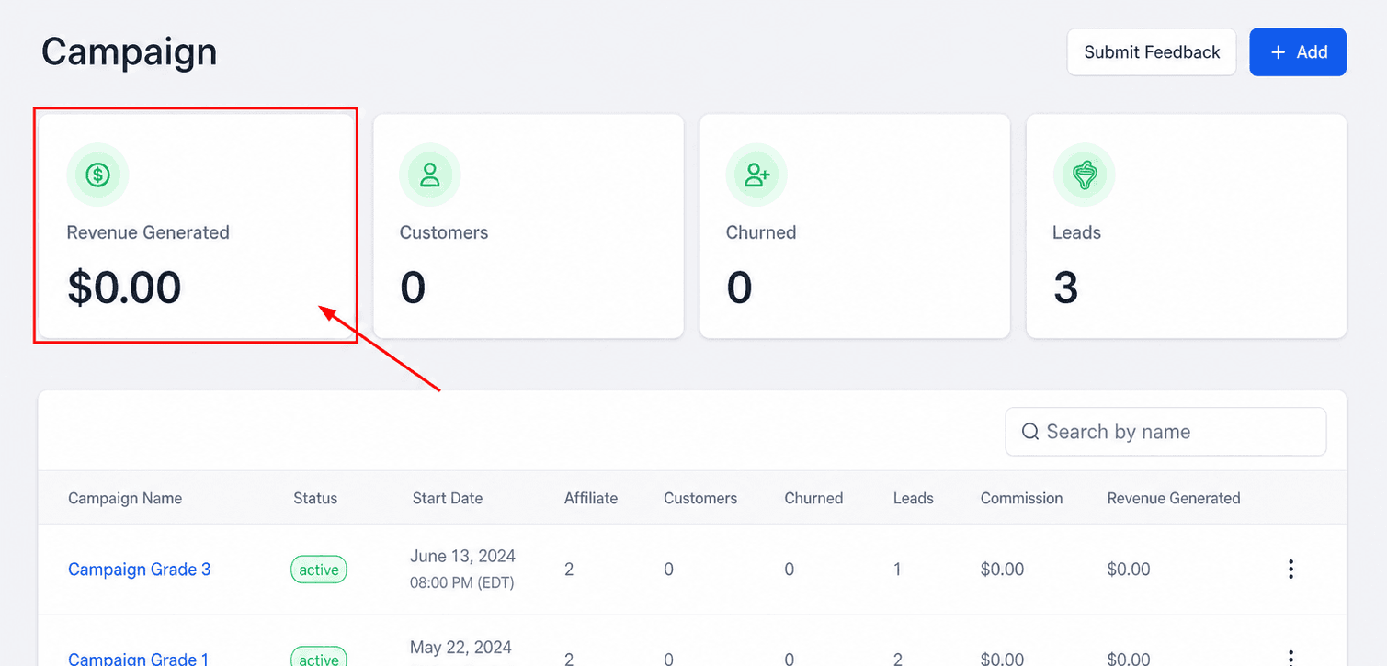Open the three-dot menu for Campaign Grade 1
The image size is (1387, 666).
(1290, 657)
